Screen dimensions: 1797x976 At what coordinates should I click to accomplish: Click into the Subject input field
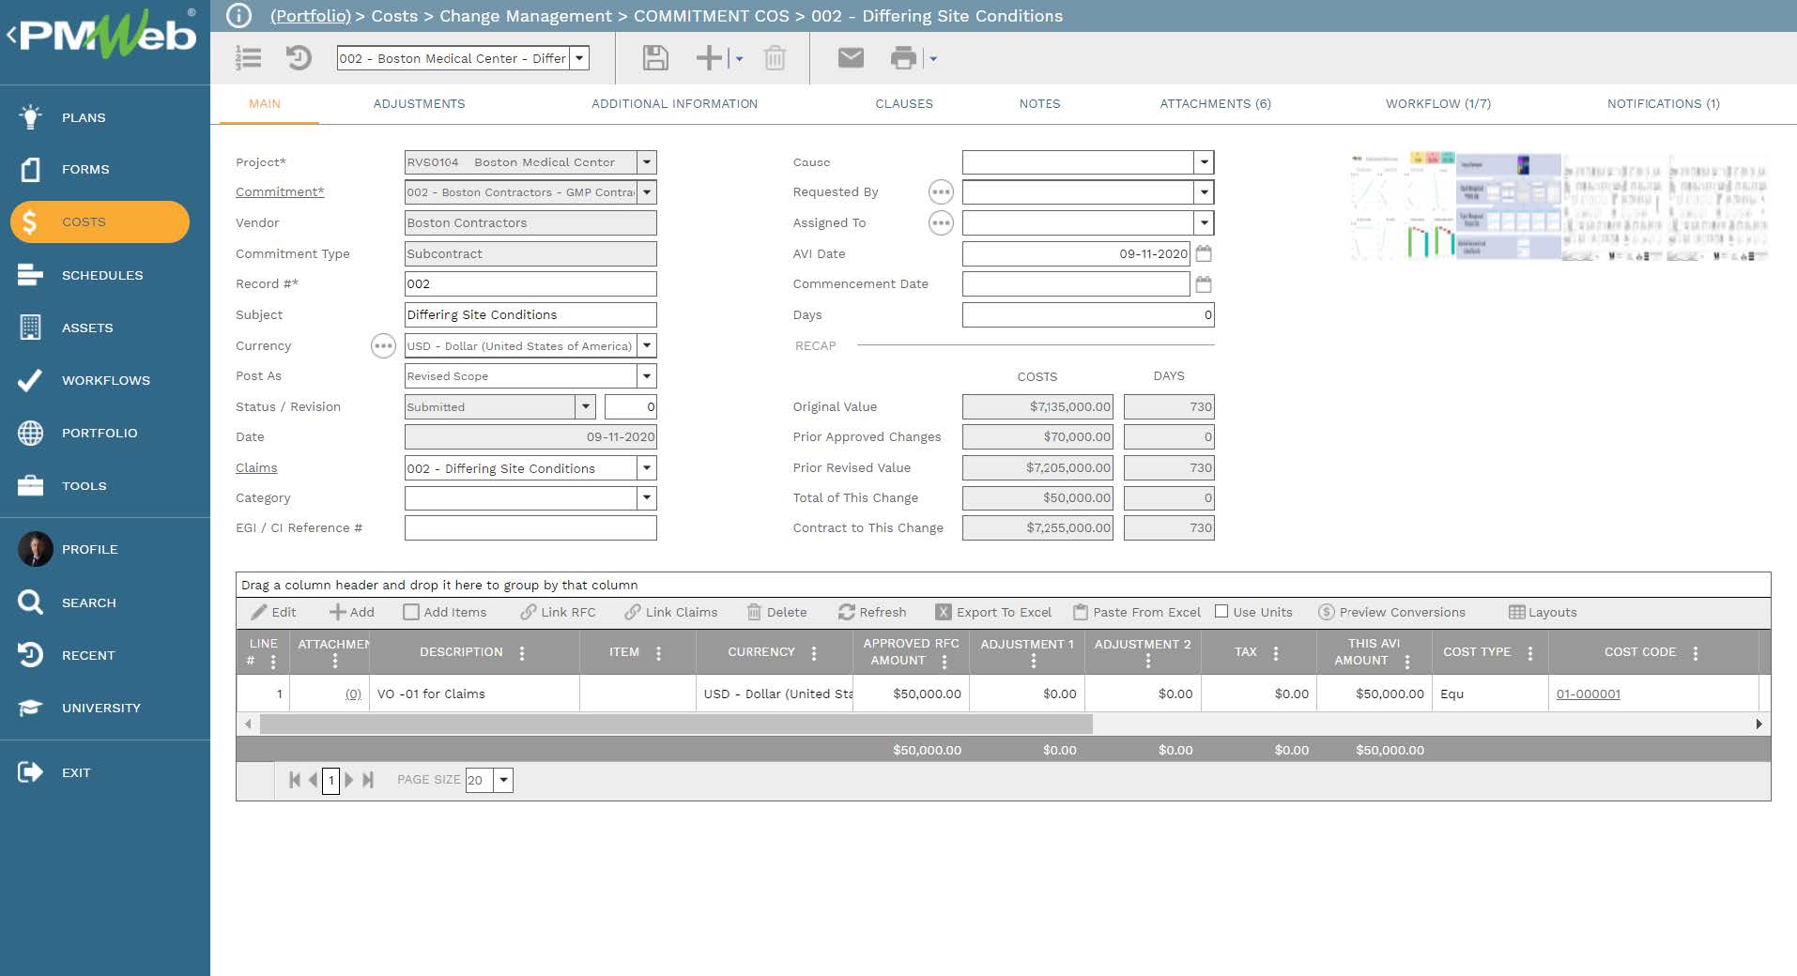click(x=530, y=315)
